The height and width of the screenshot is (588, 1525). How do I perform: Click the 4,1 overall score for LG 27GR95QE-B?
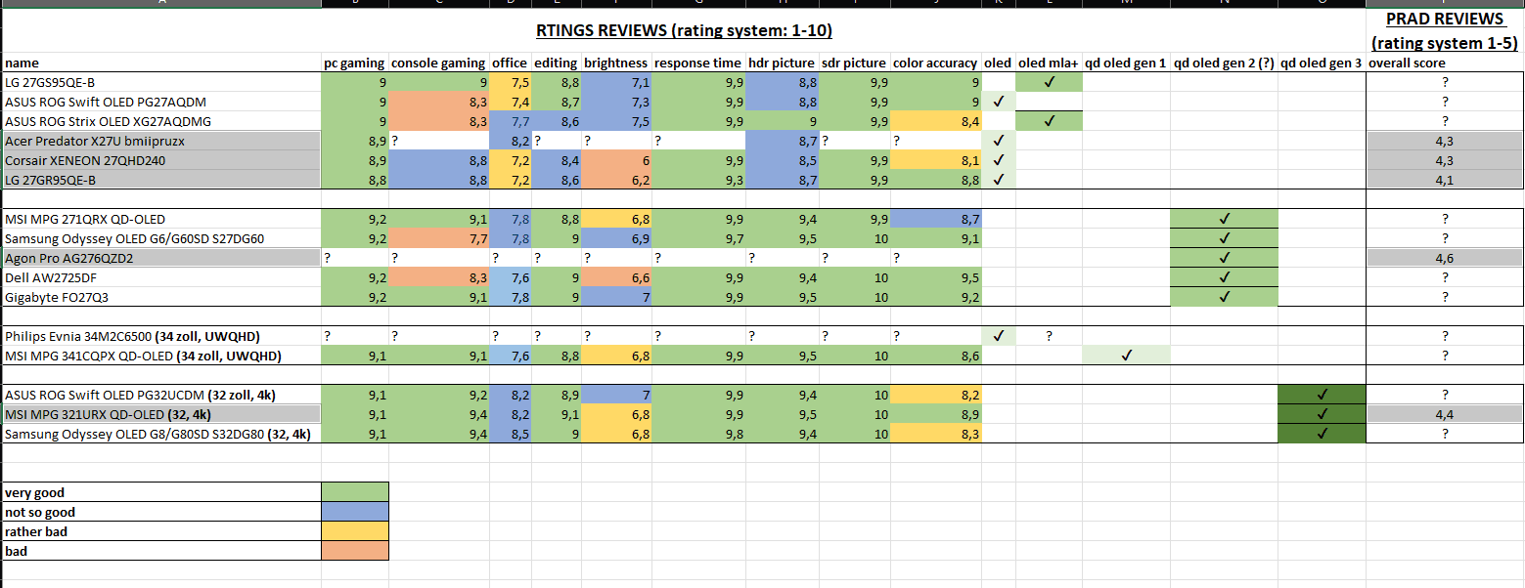tap(1445, 180)
